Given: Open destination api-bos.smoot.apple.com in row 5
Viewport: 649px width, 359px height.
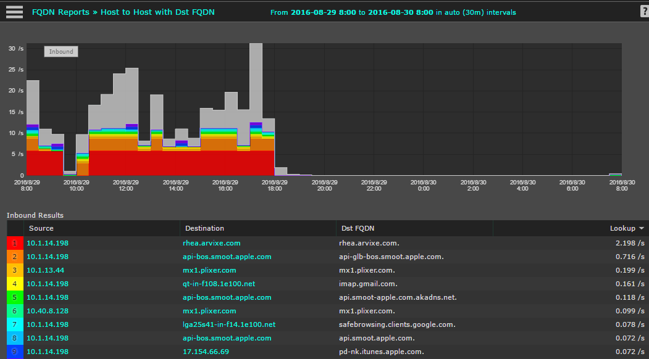Looking at the screenshot, I should point(227,297).
